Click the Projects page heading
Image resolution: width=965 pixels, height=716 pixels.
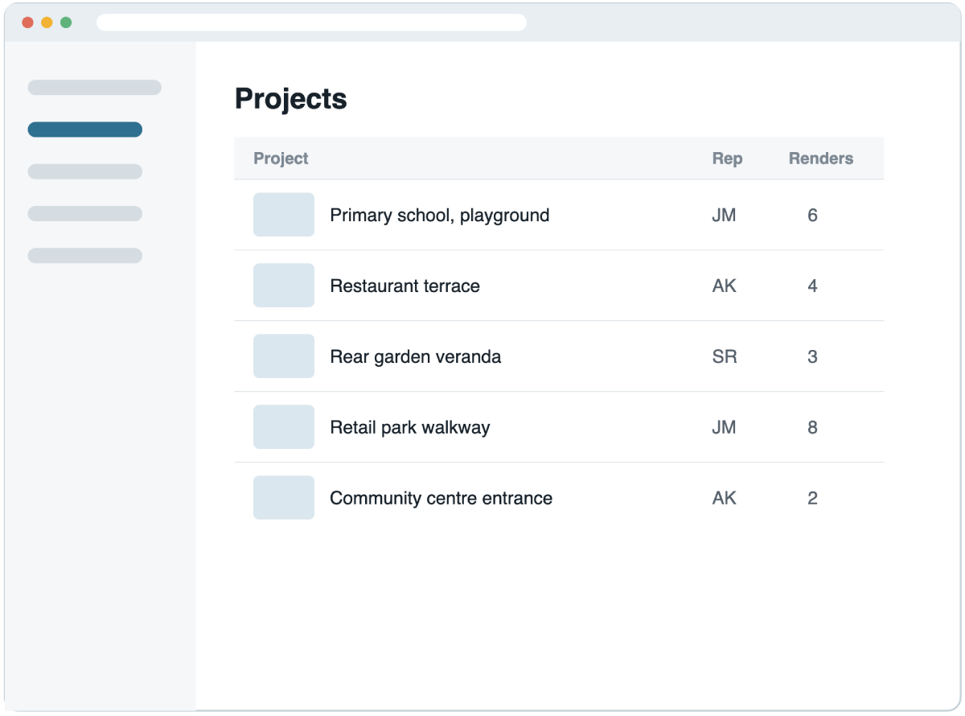[x=290, y=99]
